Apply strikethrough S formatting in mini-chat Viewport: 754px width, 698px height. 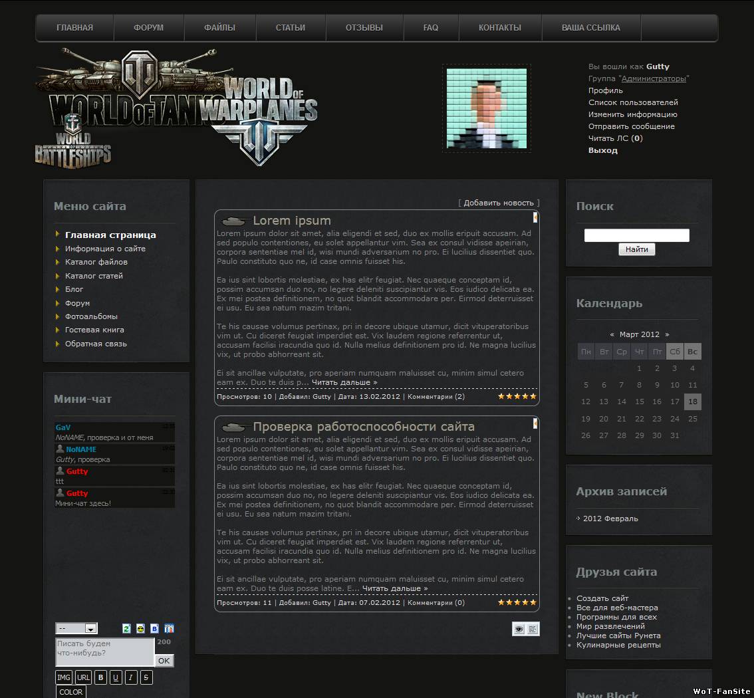(x=146, y=677)
